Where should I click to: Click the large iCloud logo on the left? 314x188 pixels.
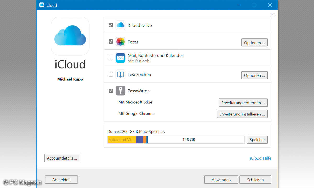[x=70, y=36]
